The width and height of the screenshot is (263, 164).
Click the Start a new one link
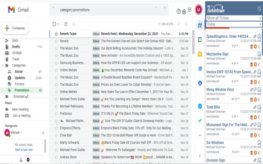pos(24,150)
